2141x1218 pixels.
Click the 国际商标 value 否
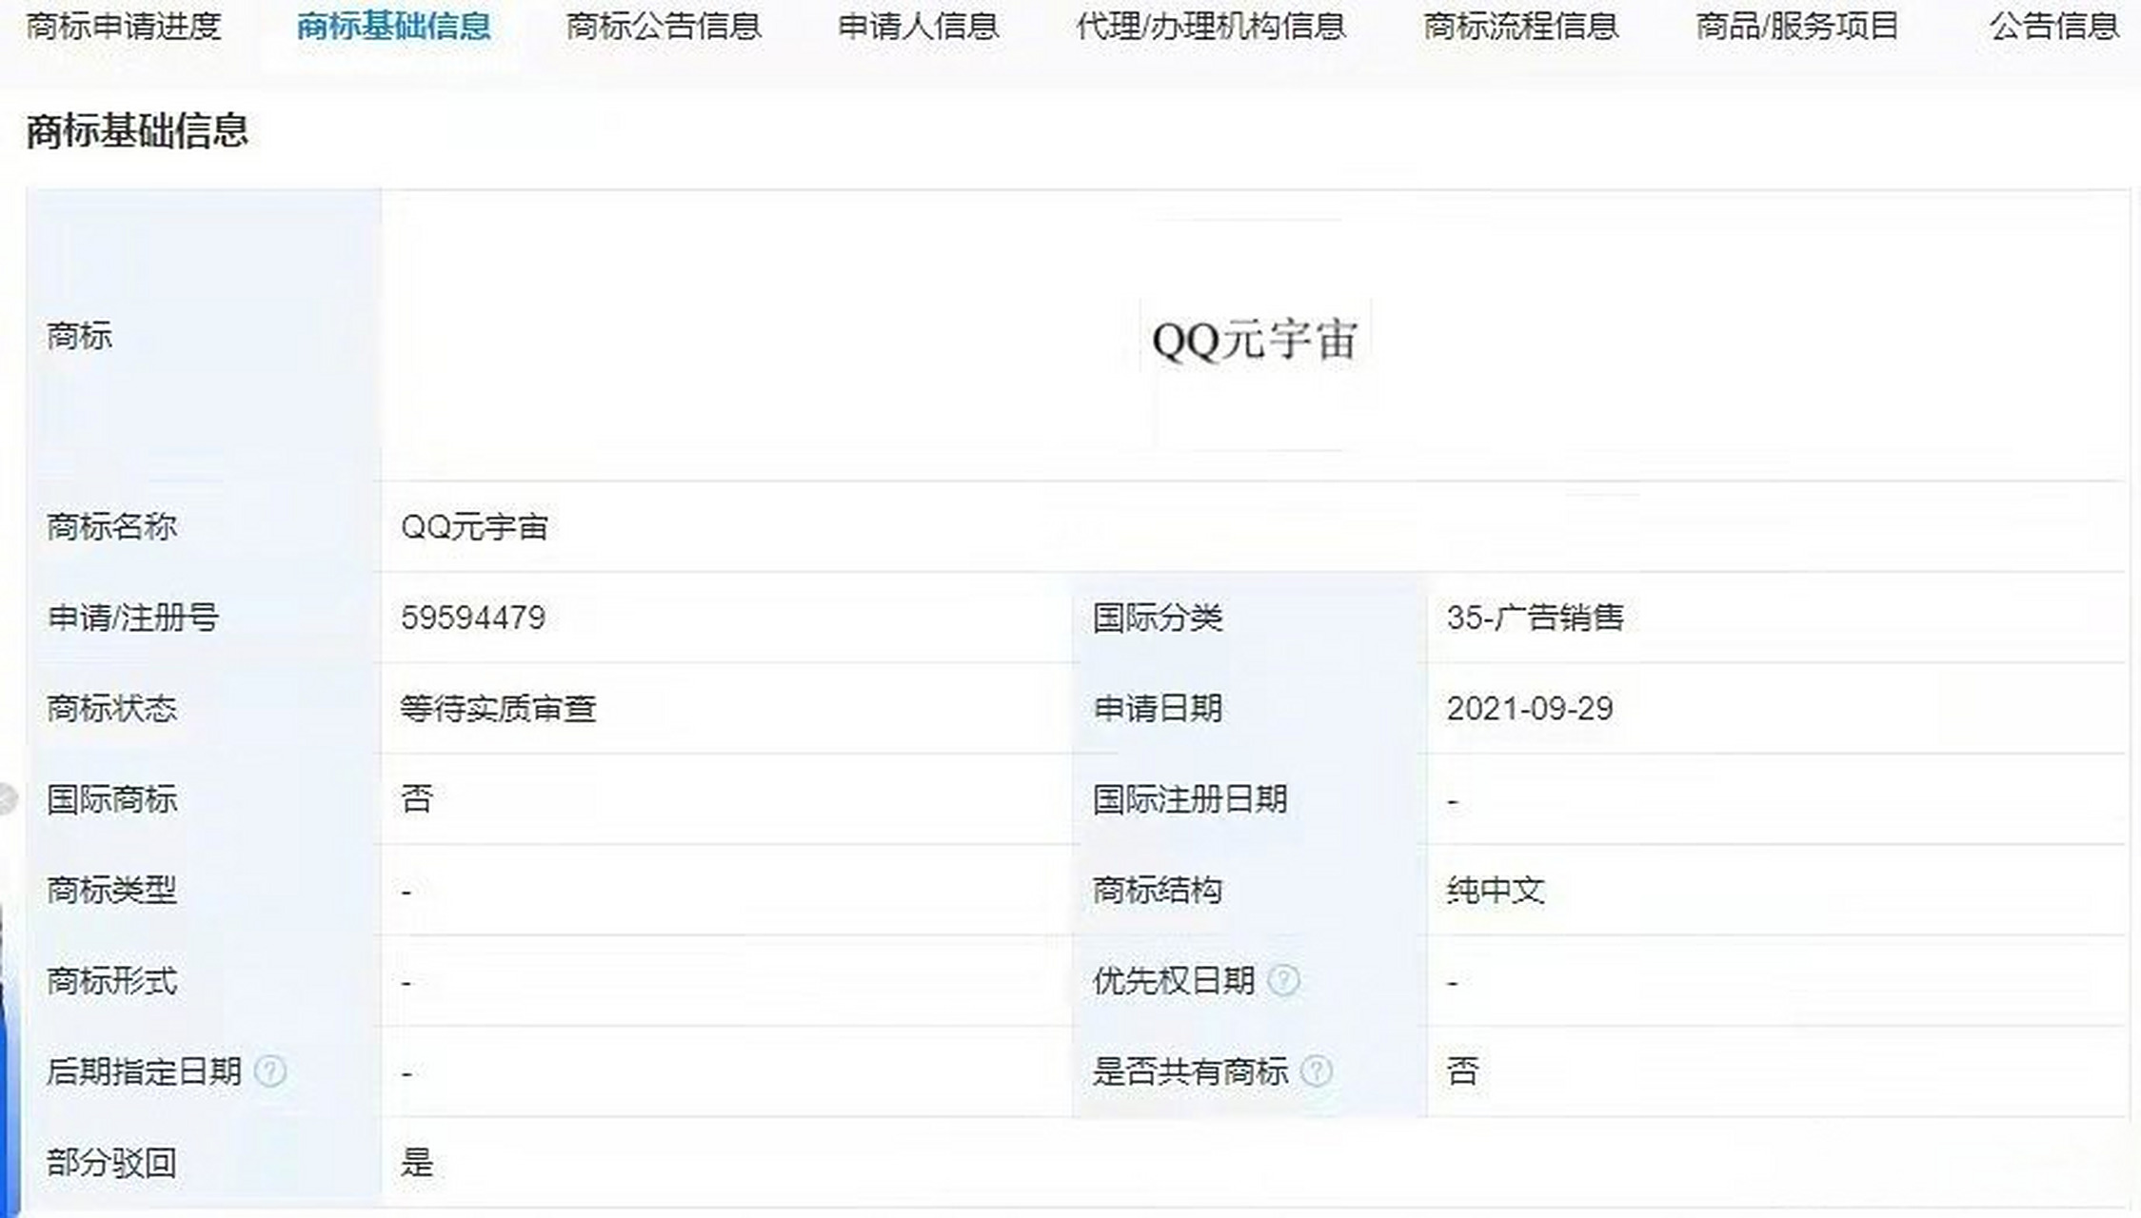[x=417, y=799]
